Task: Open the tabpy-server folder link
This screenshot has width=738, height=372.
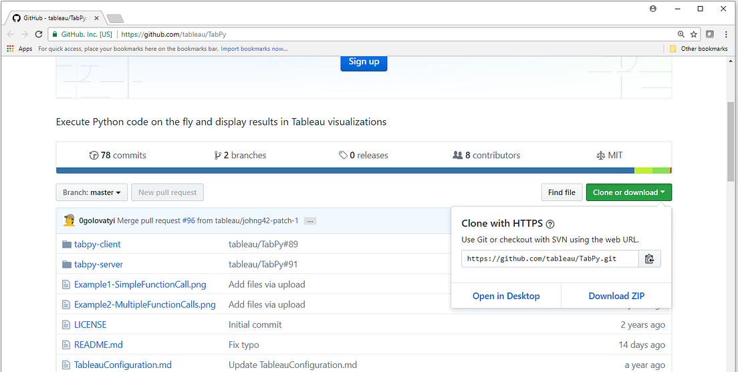Action: click(99, 264)
